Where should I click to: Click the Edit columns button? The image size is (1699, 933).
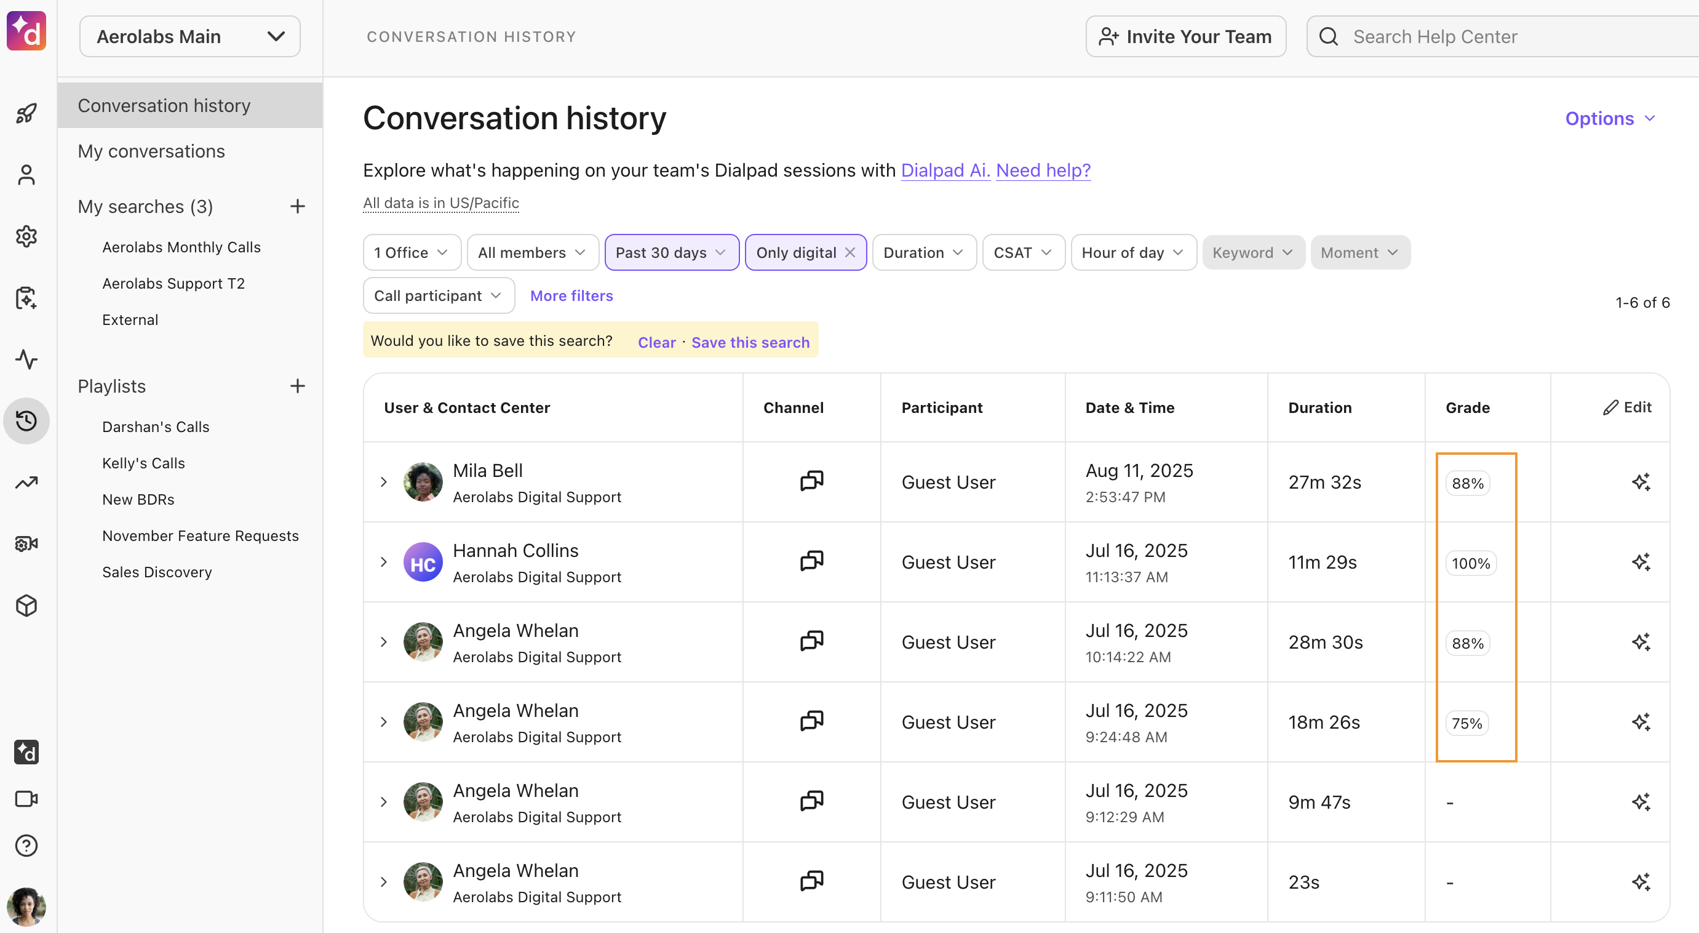1626,407
